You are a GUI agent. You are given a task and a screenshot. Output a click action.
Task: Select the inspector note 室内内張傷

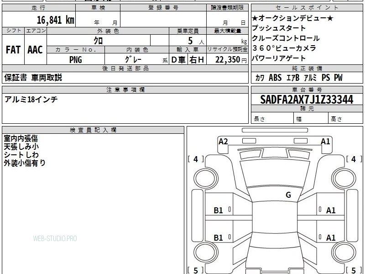click(x=21, y=138)
